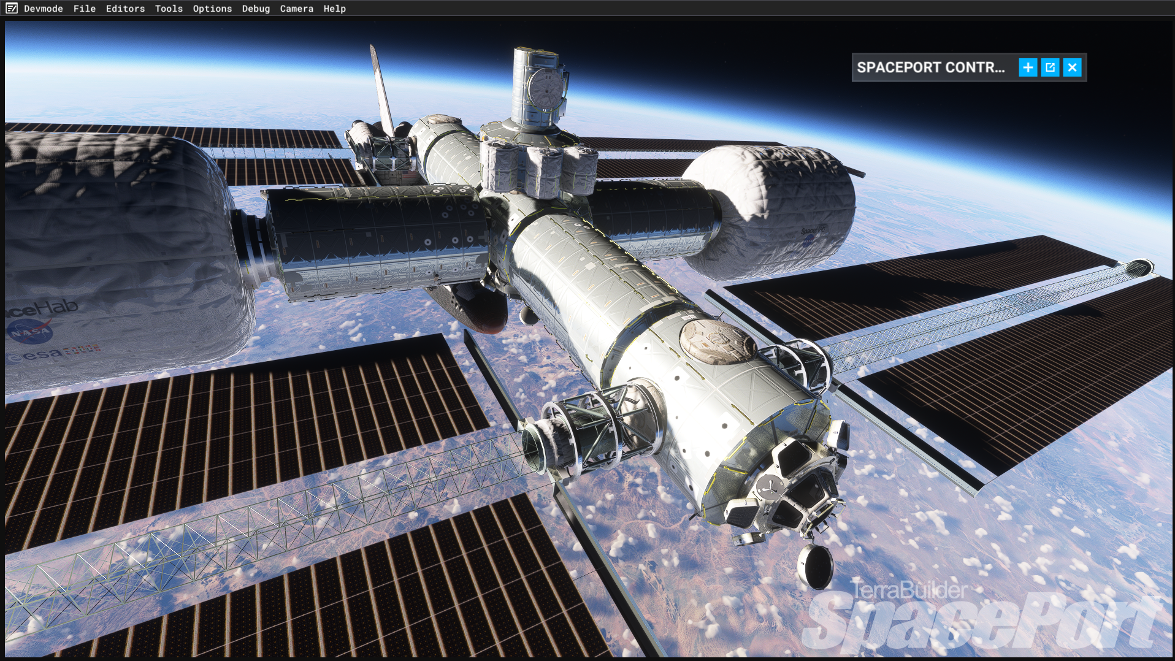The width and height of the screenshot is (1175, 661).
Task: Open the Camera menu
Action: [x=296, y=9]
